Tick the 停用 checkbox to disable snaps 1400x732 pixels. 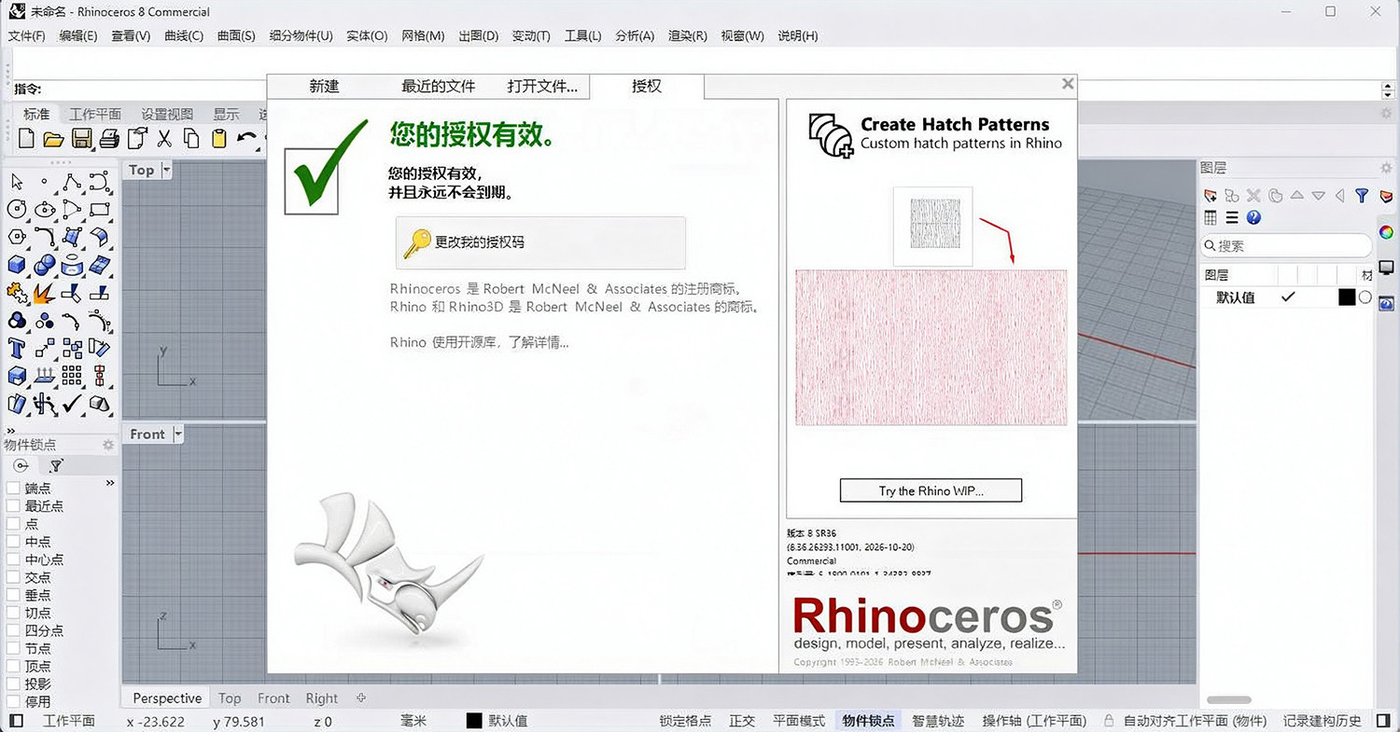point(13,701)
